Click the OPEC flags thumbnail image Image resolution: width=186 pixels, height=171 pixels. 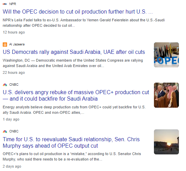[x=166, y=55]
